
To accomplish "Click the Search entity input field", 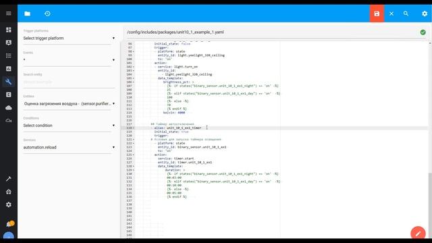I will click(69, 82).
